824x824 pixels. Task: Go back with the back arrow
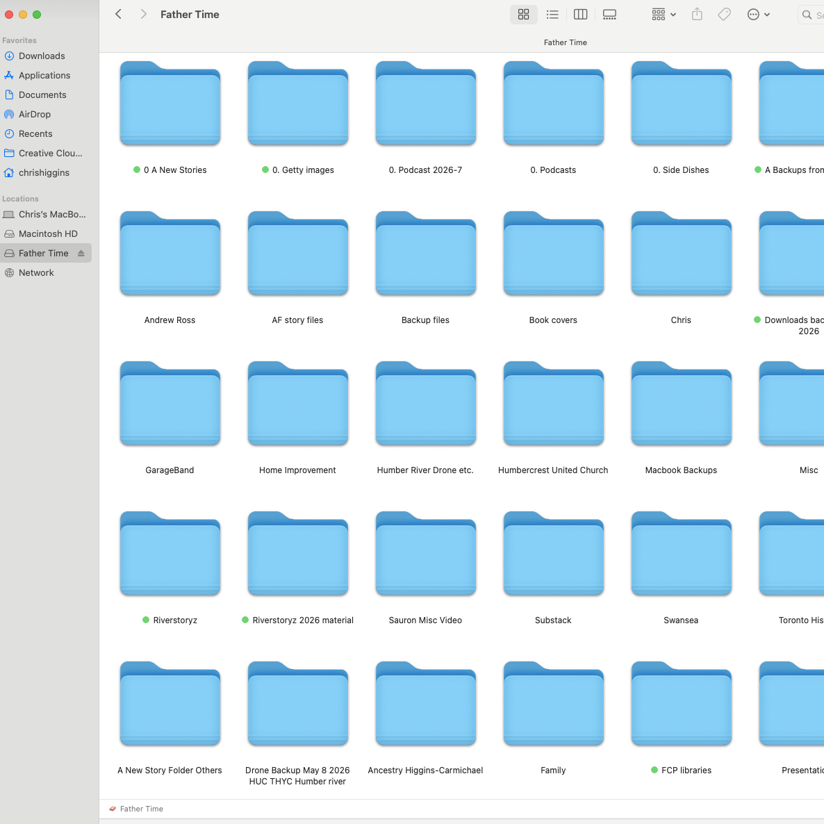click(x=118, y=14)
